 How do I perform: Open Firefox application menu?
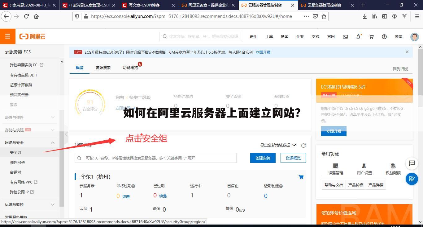click(x=417, y=16)
